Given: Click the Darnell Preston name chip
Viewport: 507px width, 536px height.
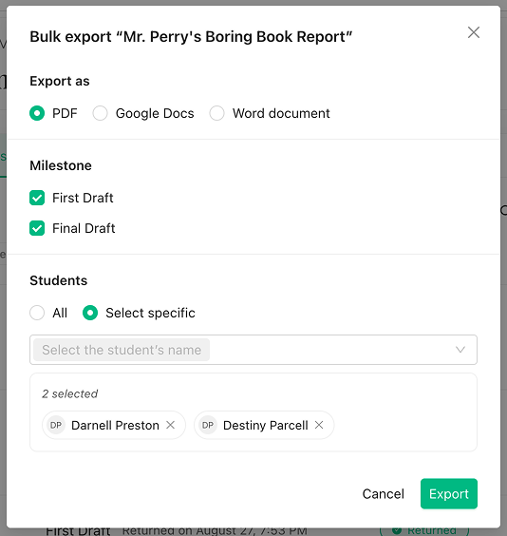Looking at the screenshot, I should 114,425.
